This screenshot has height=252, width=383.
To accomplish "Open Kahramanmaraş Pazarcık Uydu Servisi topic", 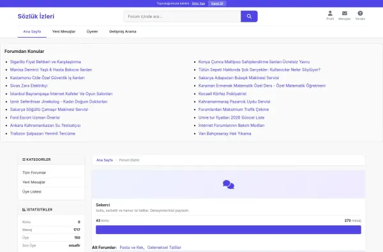I will pyautogui.click(x=234, y=101).
